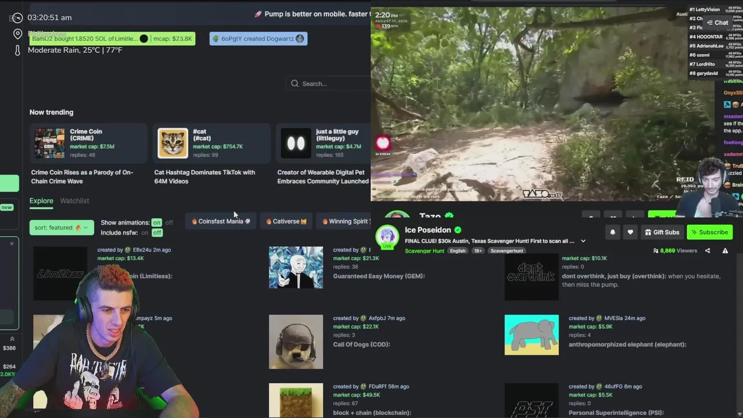Click the share stream icon
This screenshot has height=418, width=743.
pos(707,251)
